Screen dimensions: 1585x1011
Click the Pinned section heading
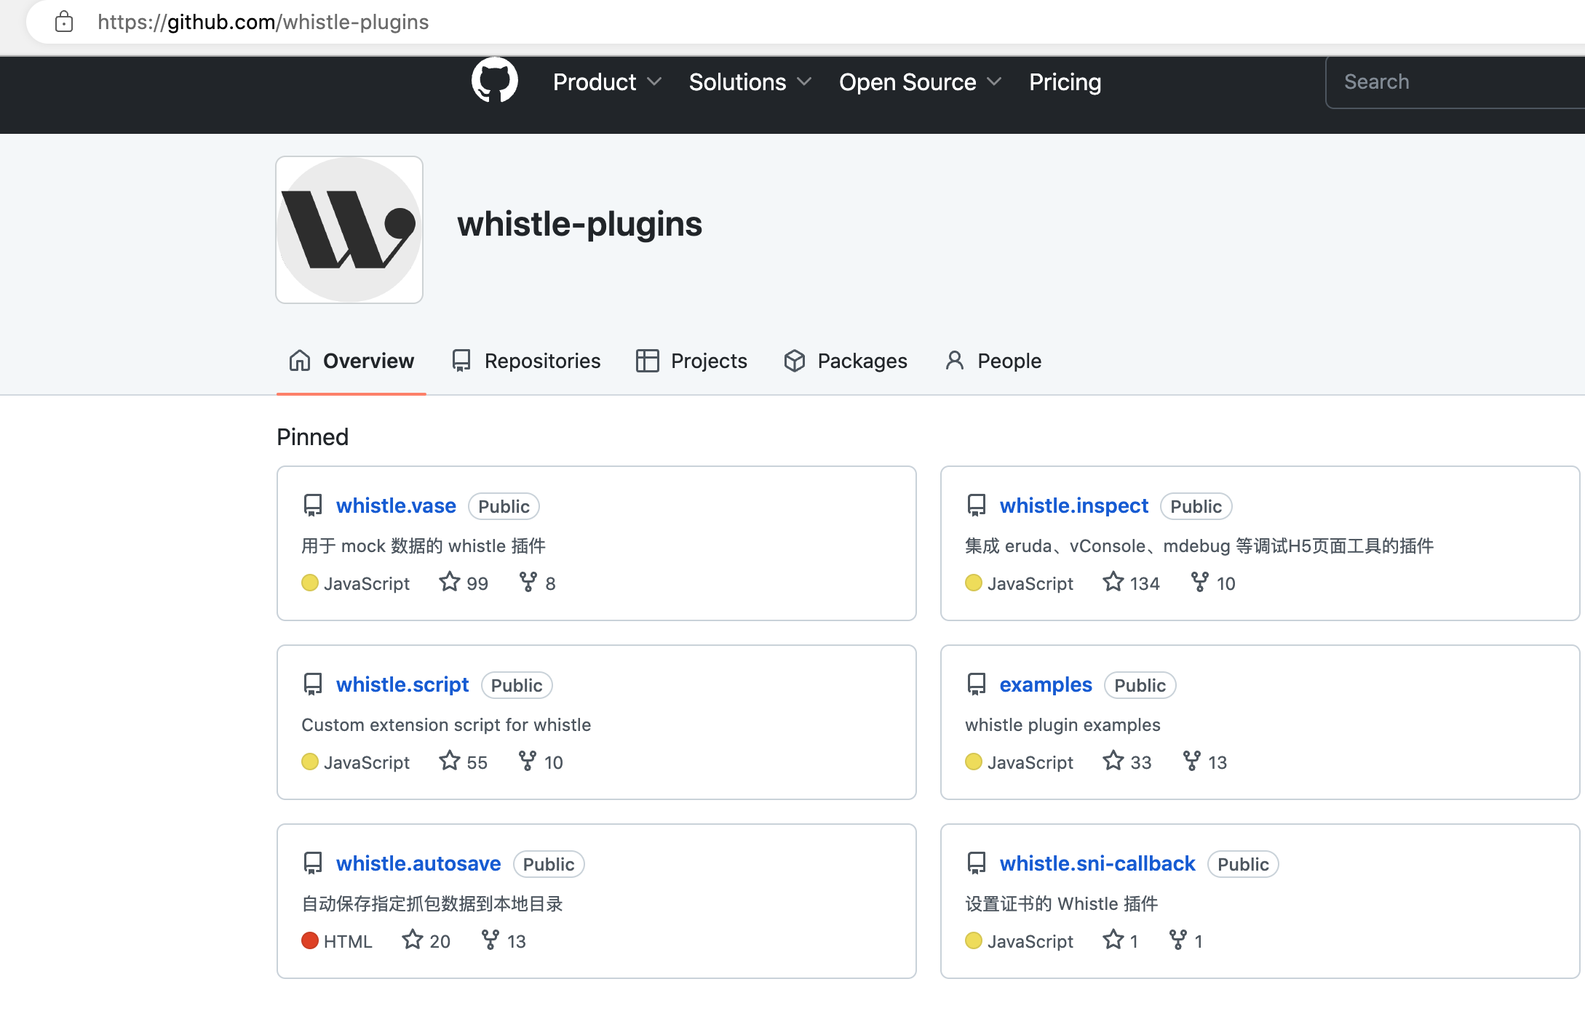(x=313, y=436)
